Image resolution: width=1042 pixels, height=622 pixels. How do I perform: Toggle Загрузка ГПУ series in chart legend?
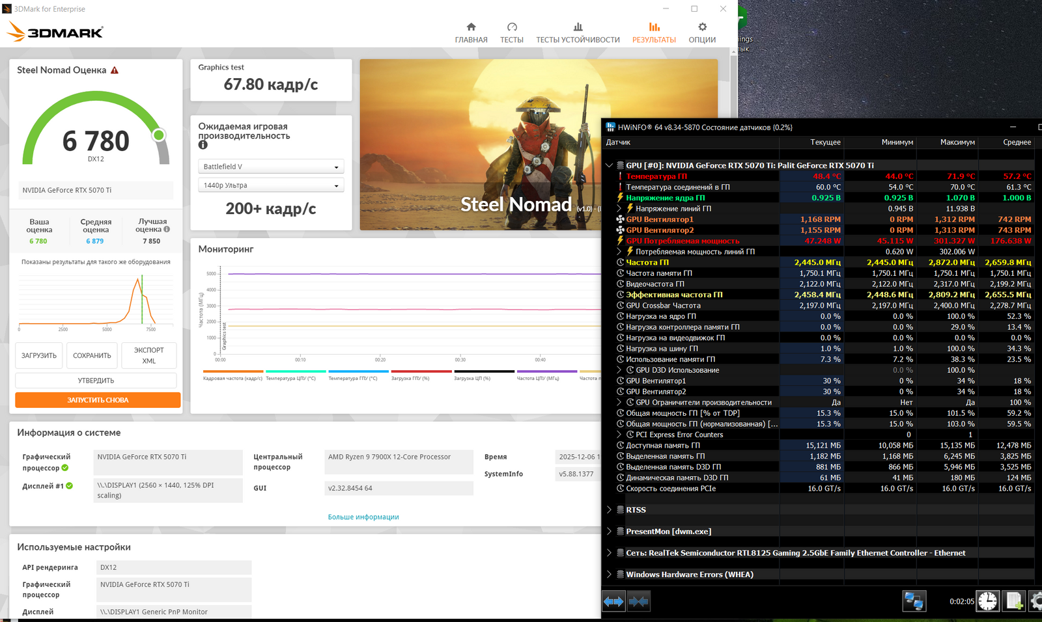(x=410, y=378)
